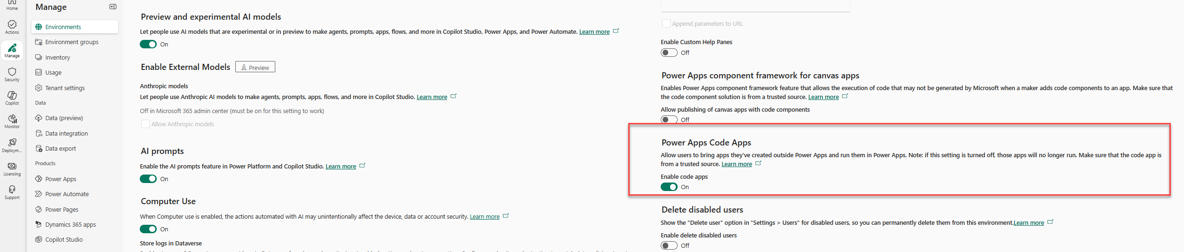Image resolution: width=1184 pixels, height=252 pixels.
Task: Open Power Automate under Products
Action: click(67, 194)
